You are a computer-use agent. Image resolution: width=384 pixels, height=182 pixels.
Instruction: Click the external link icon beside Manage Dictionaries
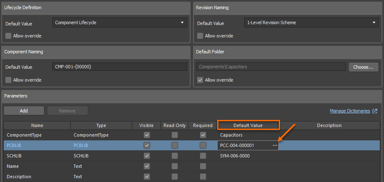(374, 111)
